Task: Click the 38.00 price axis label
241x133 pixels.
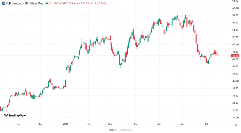Action: [235, 88]
